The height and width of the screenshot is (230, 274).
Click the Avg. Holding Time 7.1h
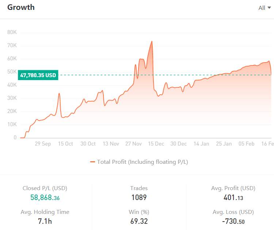click(x=45, y=221)
